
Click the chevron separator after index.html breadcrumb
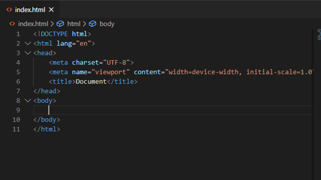pos(52,24)
